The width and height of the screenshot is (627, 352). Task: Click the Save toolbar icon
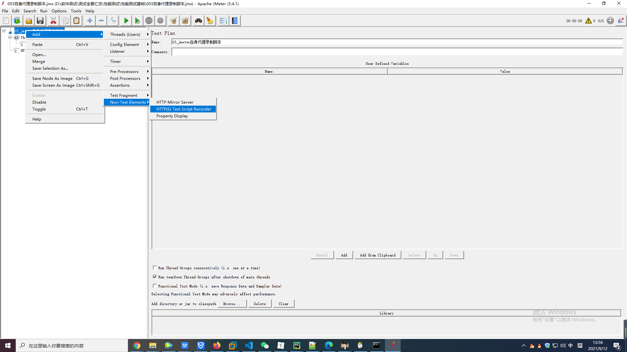[40, 21]
